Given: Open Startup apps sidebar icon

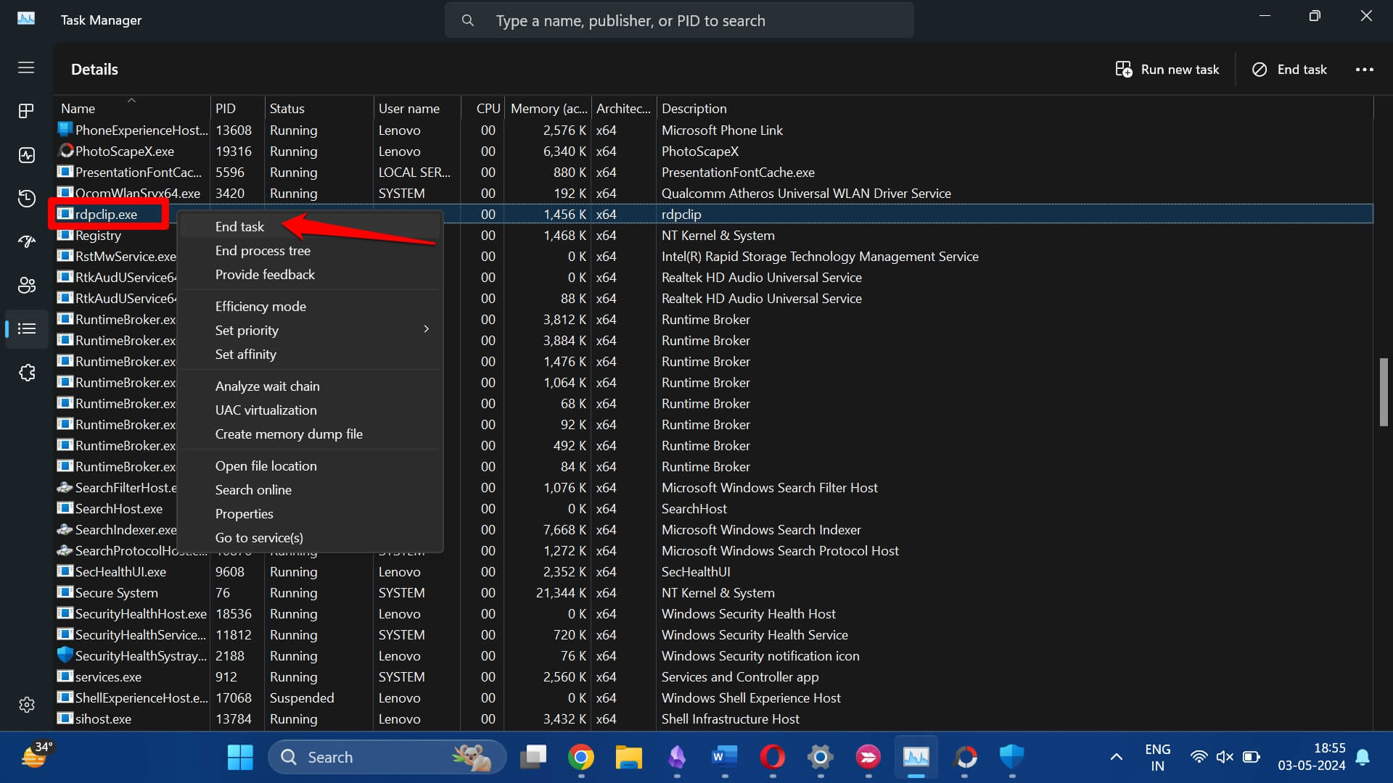Looking at the screenshot, I should 26,242.
